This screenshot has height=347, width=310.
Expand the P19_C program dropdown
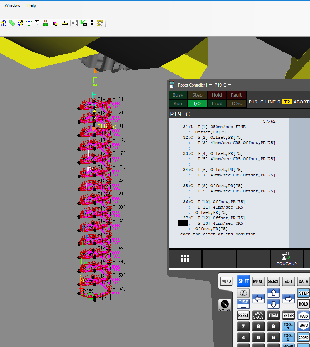(x=222, y=85)
